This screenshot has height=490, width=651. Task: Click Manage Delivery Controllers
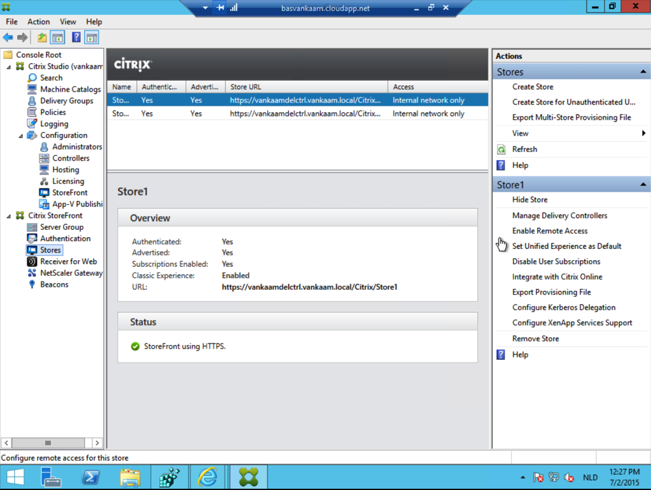coord(560,216)
